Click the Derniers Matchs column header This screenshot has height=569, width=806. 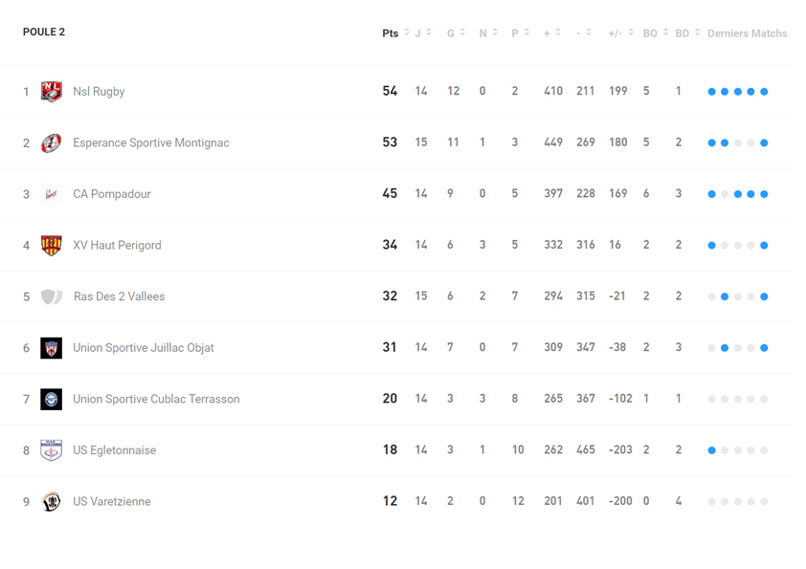point(747,33)
